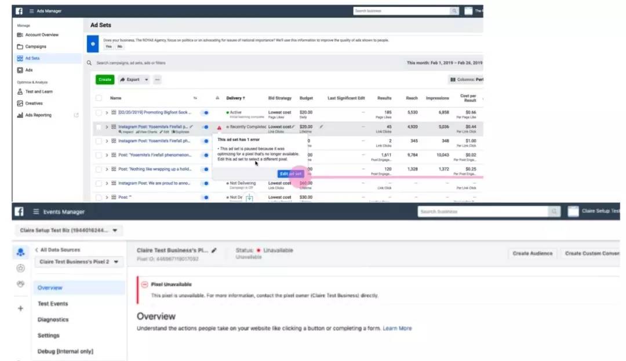The width and height of the screenshot is (626, 361).
Task: Go to Ad Sets in the sidebar
Action: point(48,58)
